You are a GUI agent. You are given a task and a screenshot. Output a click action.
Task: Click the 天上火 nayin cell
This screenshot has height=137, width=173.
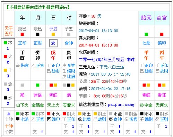coord(53,105)
